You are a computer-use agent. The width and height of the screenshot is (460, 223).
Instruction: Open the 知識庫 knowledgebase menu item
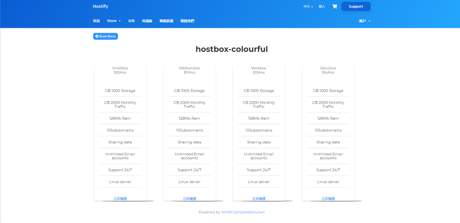click(x=147, y=21)
